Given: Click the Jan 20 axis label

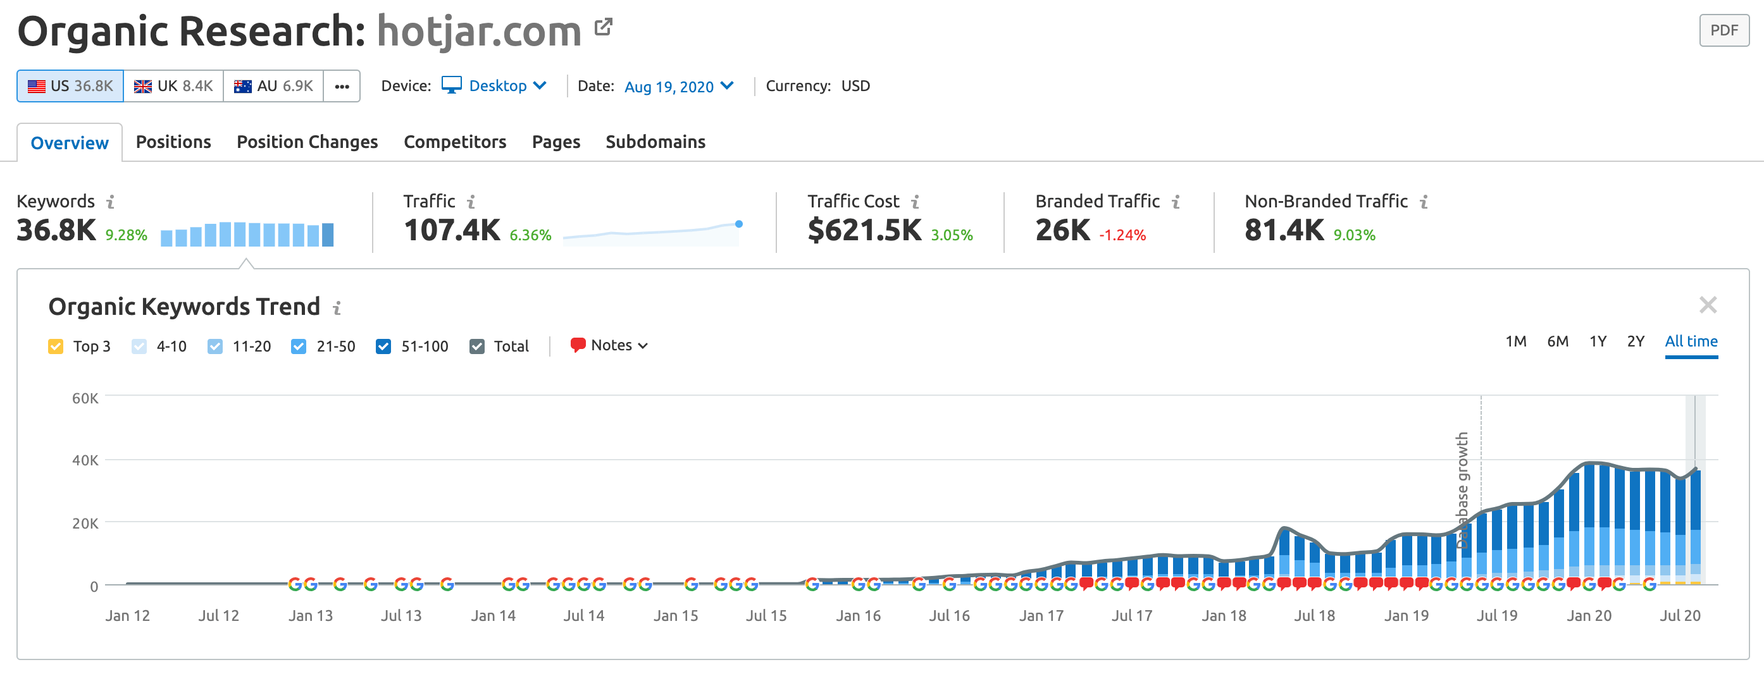Looking at the screenshot, I should [1589, 615].
